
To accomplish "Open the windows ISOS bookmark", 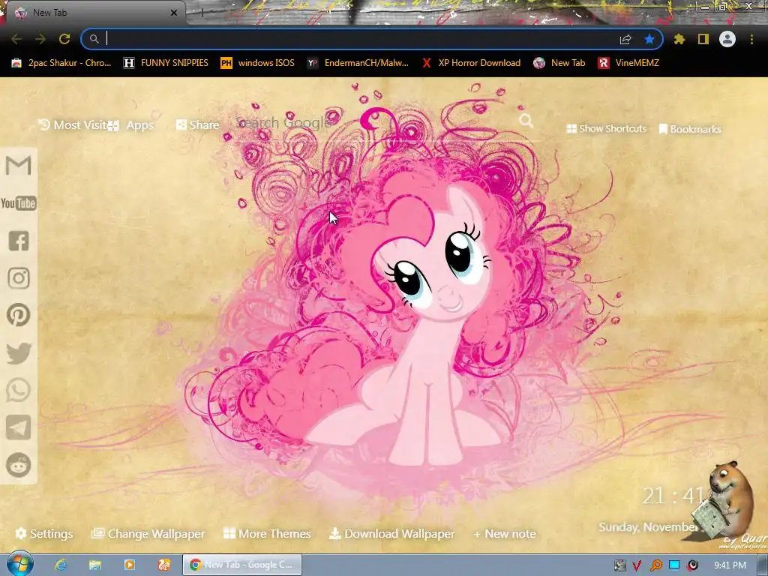I will pyautogui.click(x=258, y=63).
